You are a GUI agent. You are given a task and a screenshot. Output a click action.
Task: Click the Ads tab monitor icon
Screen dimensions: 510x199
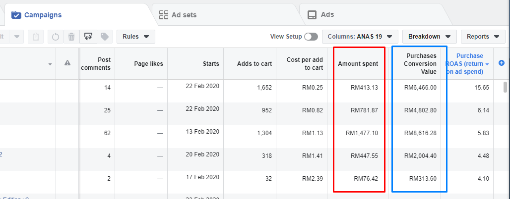pyautogui.click(x=312, y=15)
